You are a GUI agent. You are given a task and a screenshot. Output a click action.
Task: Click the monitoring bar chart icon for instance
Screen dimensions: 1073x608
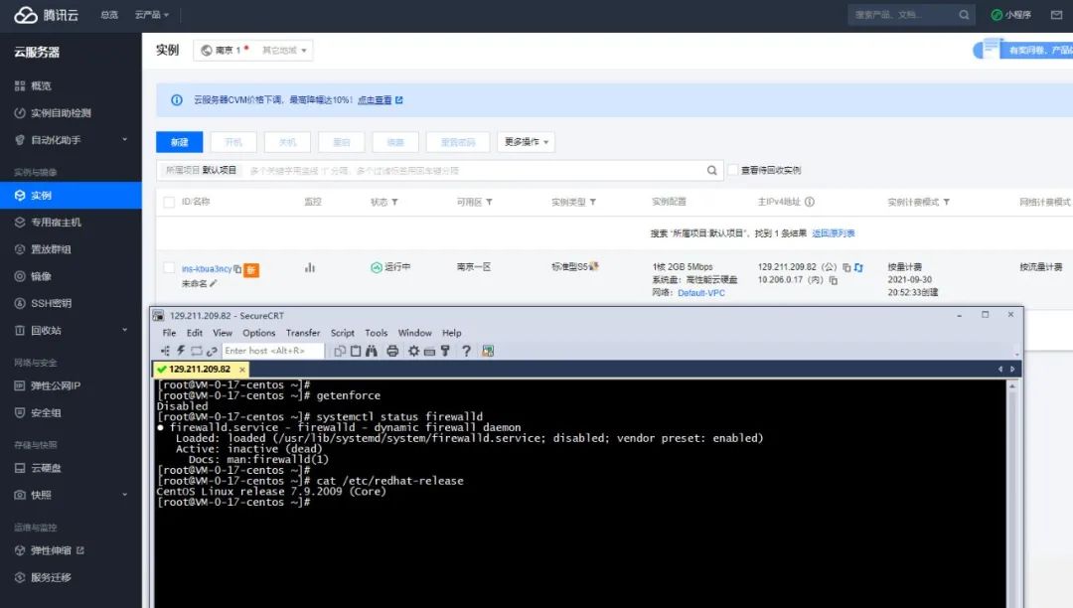click(x=310, y=267)
